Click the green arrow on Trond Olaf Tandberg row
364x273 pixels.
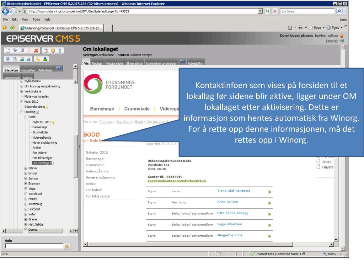click(x=269, y=192)
